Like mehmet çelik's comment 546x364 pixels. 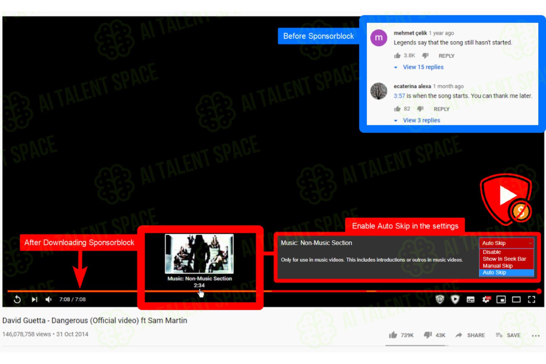[x=397, y=56]
